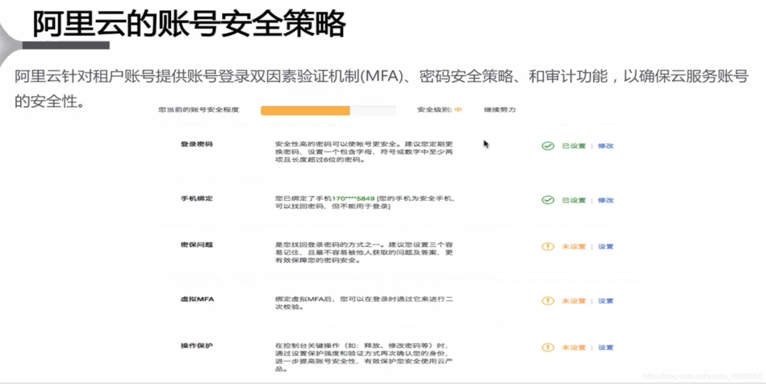Select the 虚拟MFA row label
The image size is (766, 384).
click(197, 299)
